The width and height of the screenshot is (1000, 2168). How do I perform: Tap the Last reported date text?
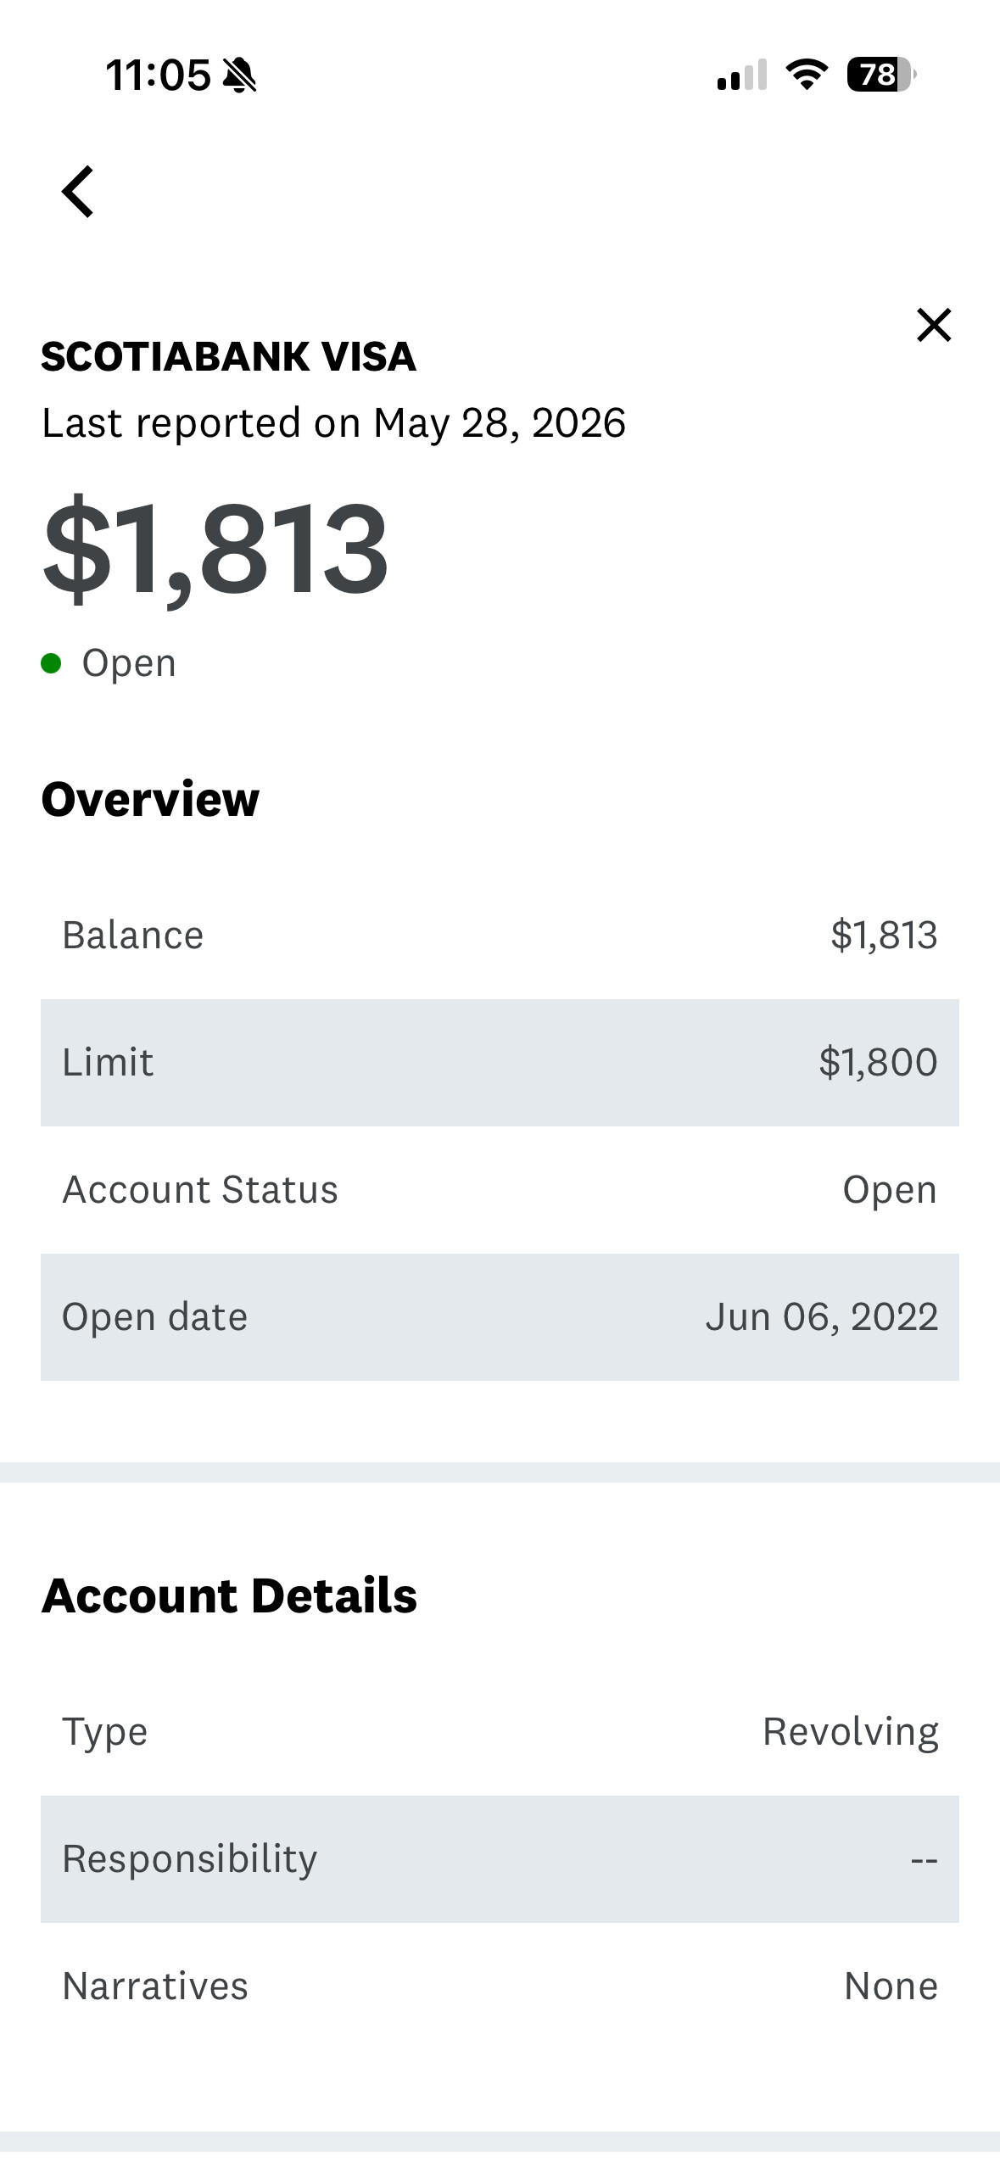333,423
